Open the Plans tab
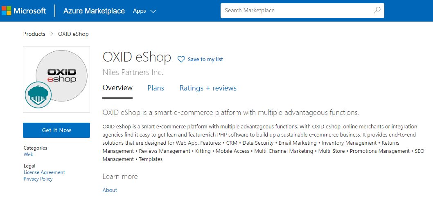The width and height of the screenshot is (433, 205). 156,88
